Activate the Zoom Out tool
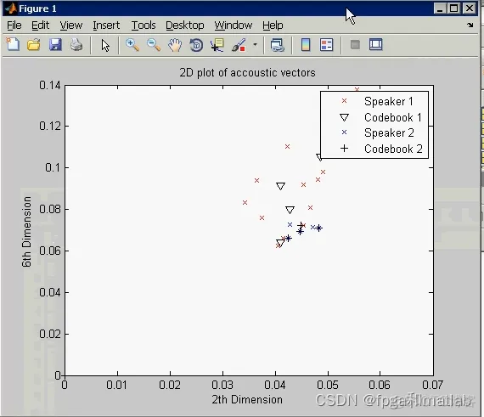484x417 pixels. coord(154,45)
